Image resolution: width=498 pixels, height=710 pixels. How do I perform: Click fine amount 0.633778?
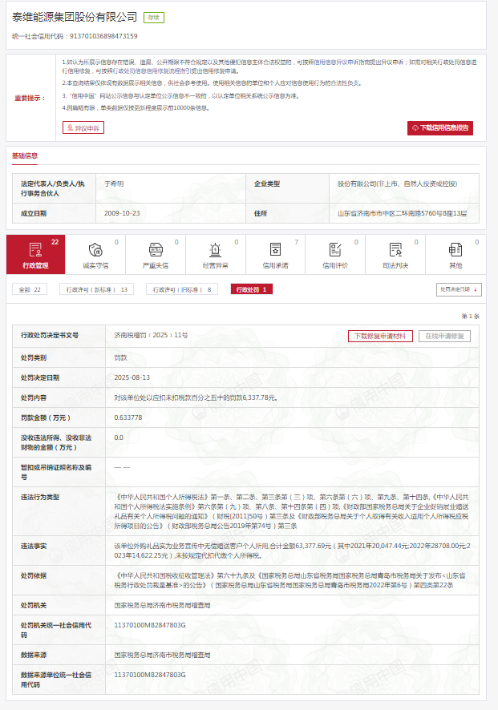point(128,418)
